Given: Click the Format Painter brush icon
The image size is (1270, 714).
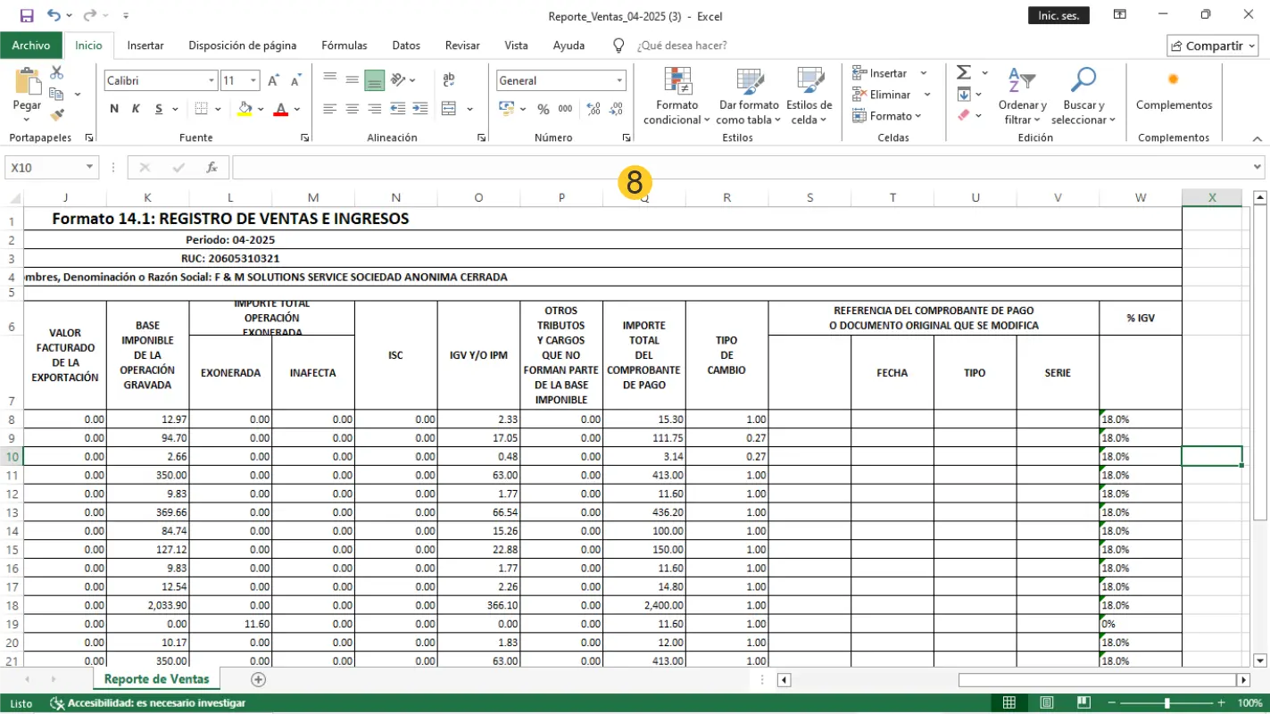Looking at the screenshot, I should [x=57, y=114].
